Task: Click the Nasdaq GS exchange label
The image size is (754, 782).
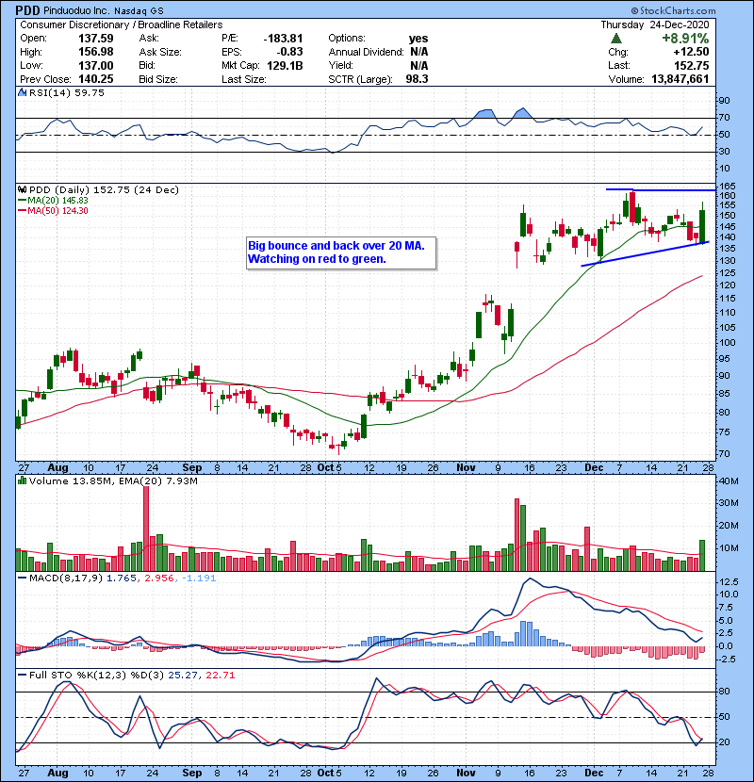Action: 139,10
